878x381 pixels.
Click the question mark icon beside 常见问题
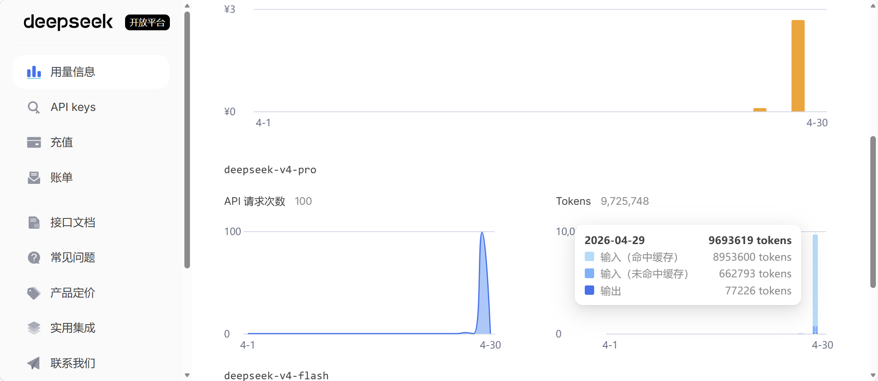click(x=34, y=258)
